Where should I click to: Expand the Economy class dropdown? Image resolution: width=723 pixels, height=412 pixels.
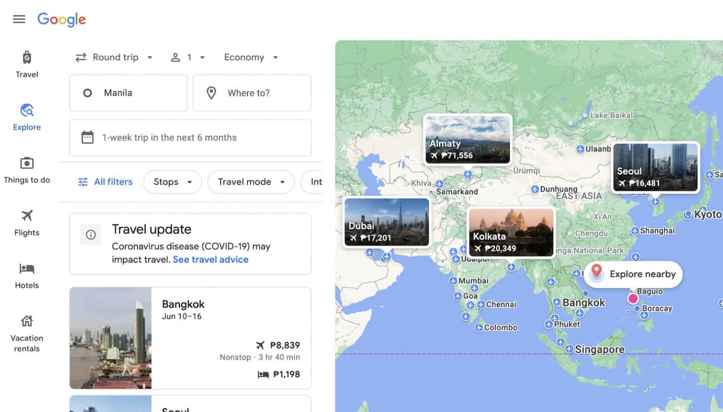point(251,57)
